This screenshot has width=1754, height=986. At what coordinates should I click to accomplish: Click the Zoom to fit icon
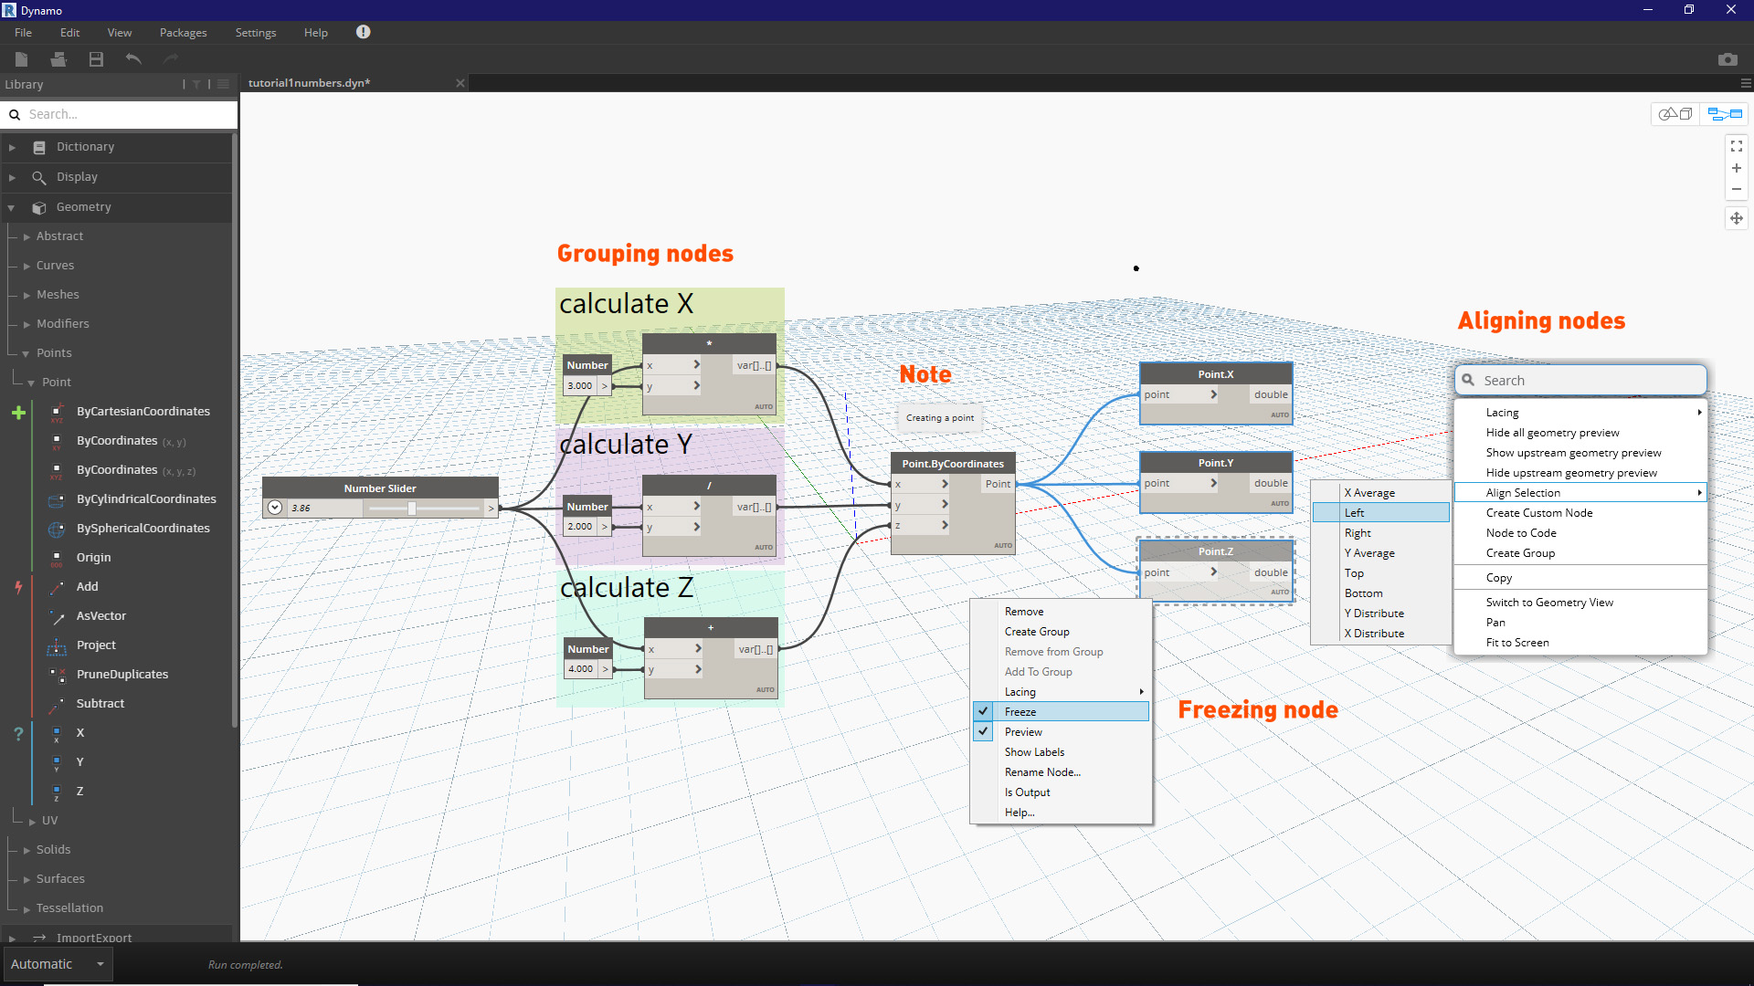(1736, 146)
